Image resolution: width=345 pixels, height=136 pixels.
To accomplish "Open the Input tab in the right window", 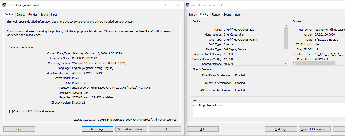I will (x=237, y=15).
